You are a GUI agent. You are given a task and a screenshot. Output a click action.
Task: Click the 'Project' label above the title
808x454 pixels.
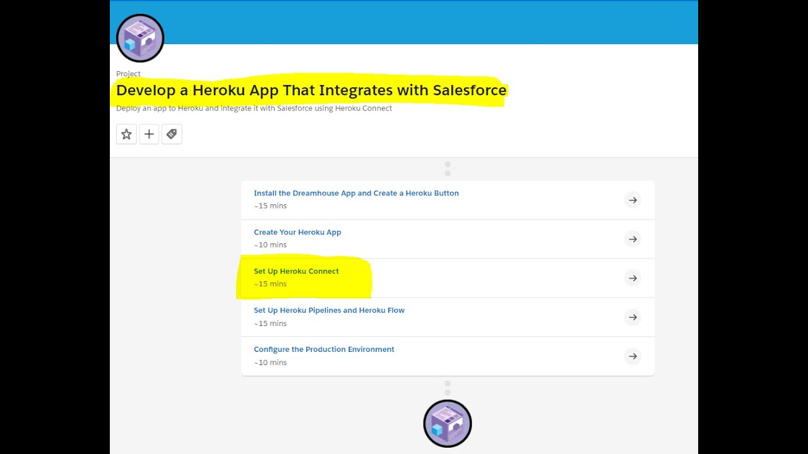click(x=128, y=74)
